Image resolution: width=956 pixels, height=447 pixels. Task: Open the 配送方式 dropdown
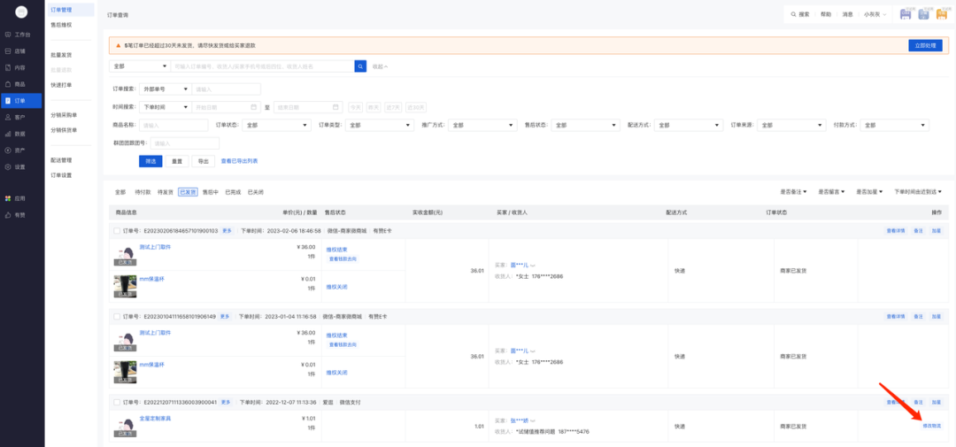[689, 125]
